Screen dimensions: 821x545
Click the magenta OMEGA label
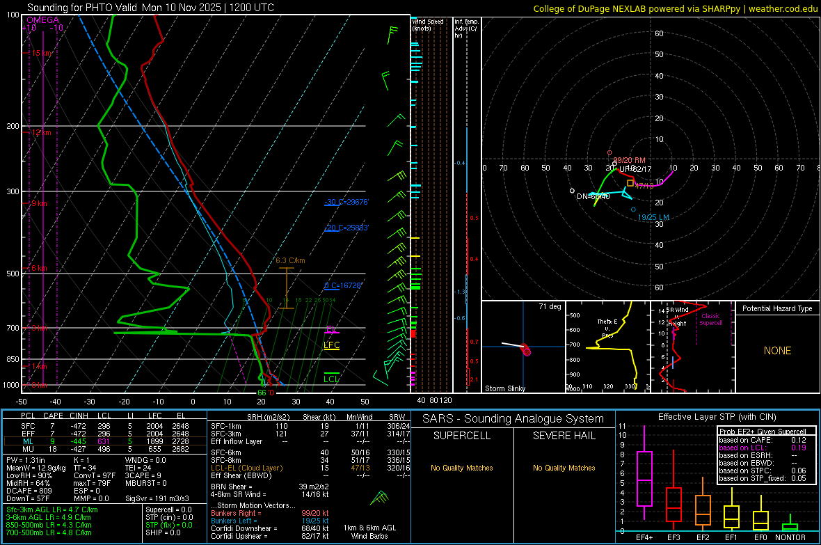click(x=43, y=20)
